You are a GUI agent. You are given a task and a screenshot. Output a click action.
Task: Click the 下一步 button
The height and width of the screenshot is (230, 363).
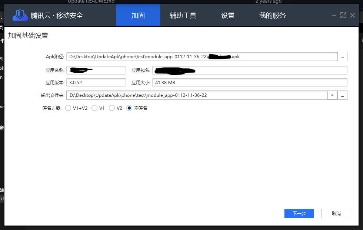click(299, 214)
